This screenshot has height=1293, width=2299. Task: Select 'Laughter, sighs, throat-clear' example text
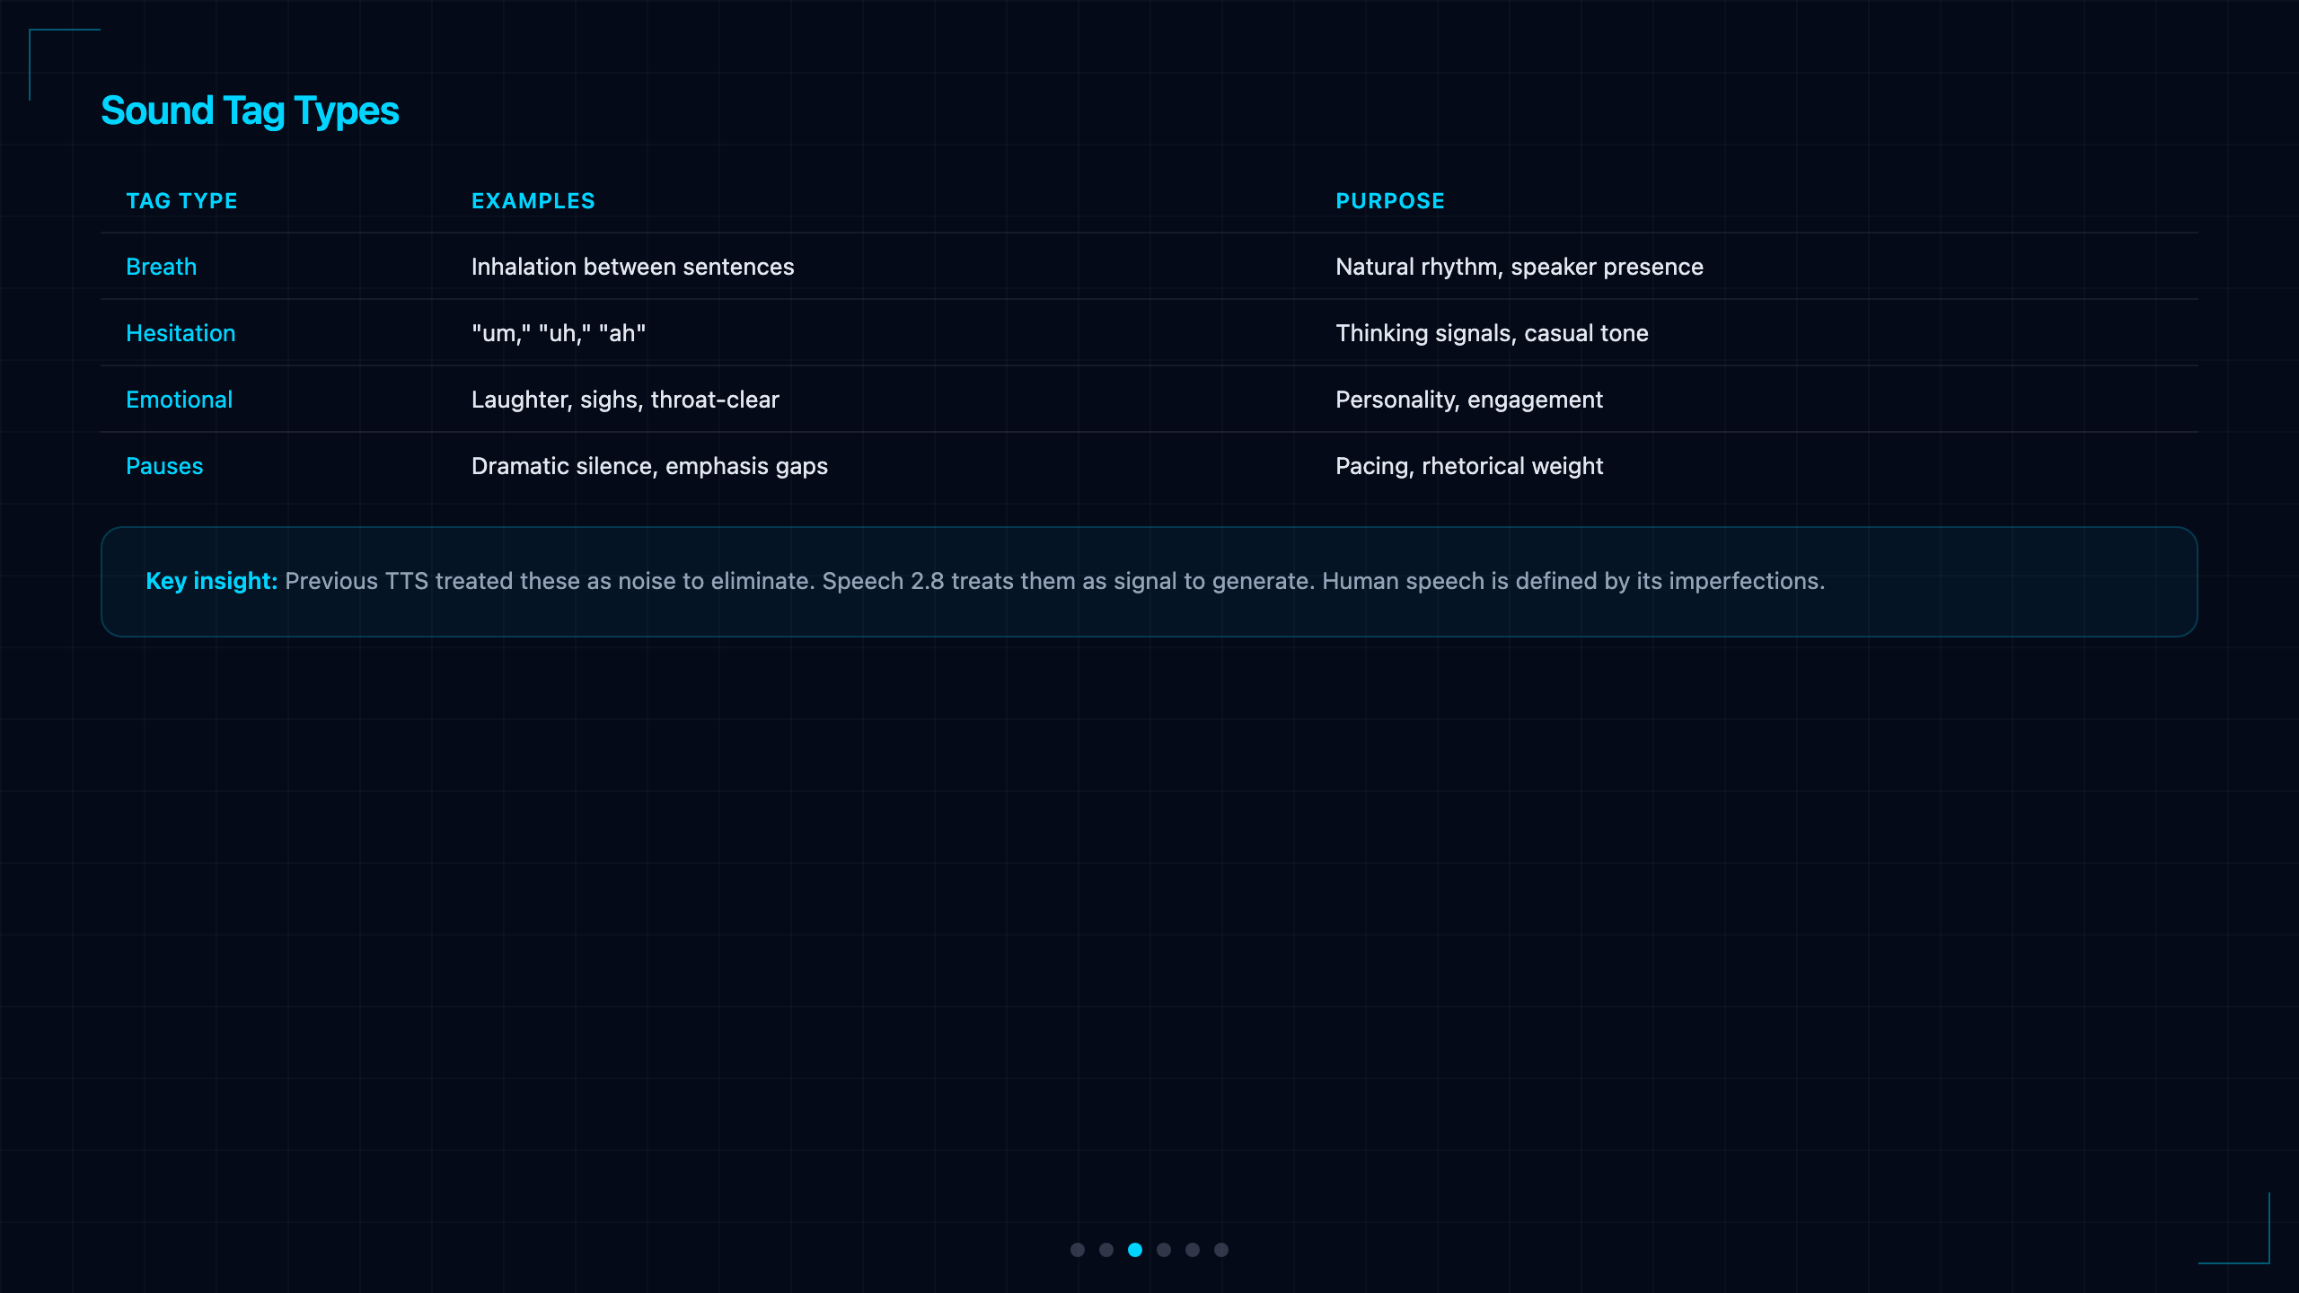coord(625,400)
